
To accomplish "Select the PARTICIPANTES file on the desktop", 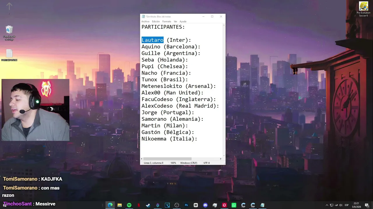I will [9, 55].
